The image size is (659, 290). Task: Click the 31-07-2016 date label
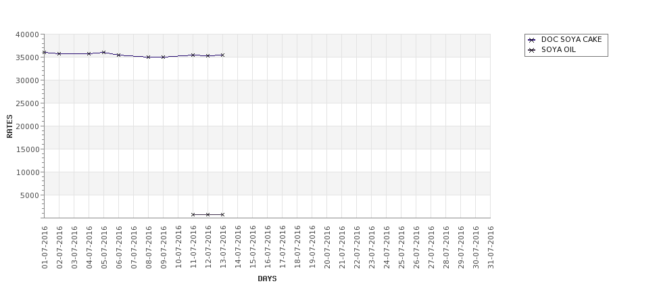click(490, 247)
